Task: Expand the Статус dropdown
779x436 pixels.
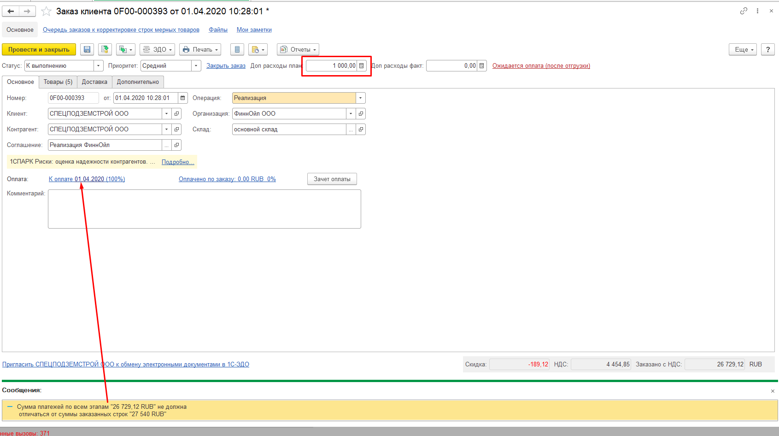Action: coord(98,66)
